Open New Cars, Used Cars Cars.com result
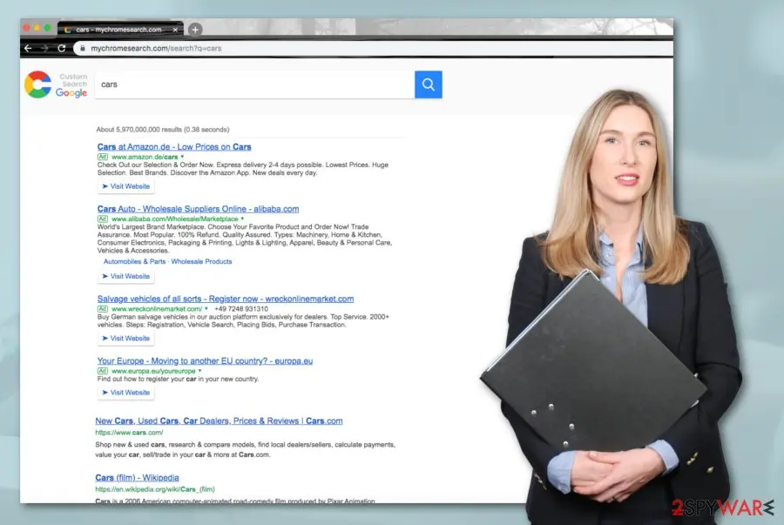Screen dimensions: 784x525 (x=219, y=421)
